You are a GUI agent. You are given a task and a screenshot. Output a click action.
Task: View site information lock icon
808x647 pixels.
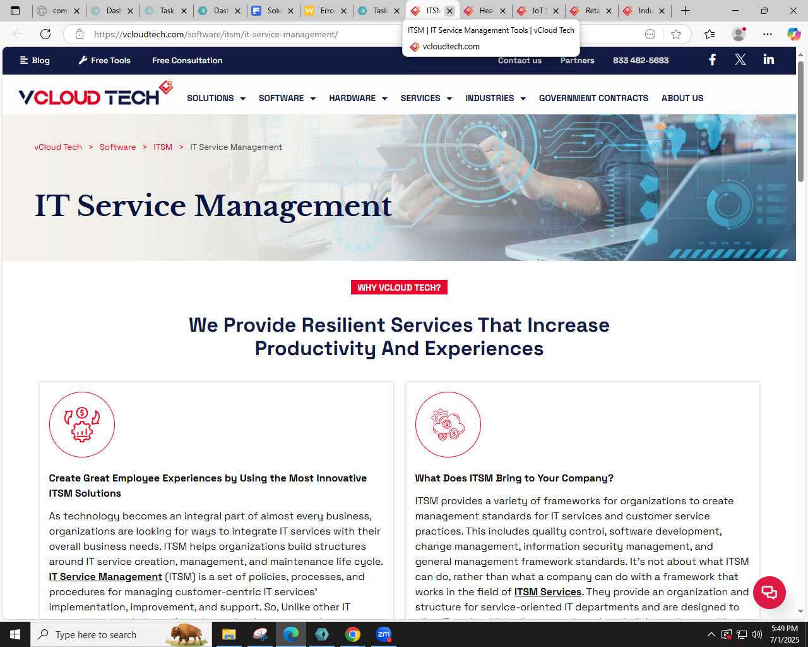point(80,34)
